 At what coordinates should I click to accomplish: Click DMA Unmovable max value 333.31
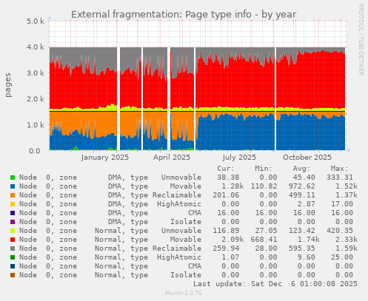[340, 177]
